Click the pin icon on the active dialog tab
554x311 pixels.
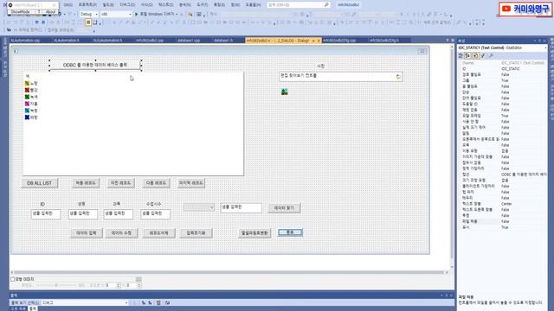[x=313, y=41]
